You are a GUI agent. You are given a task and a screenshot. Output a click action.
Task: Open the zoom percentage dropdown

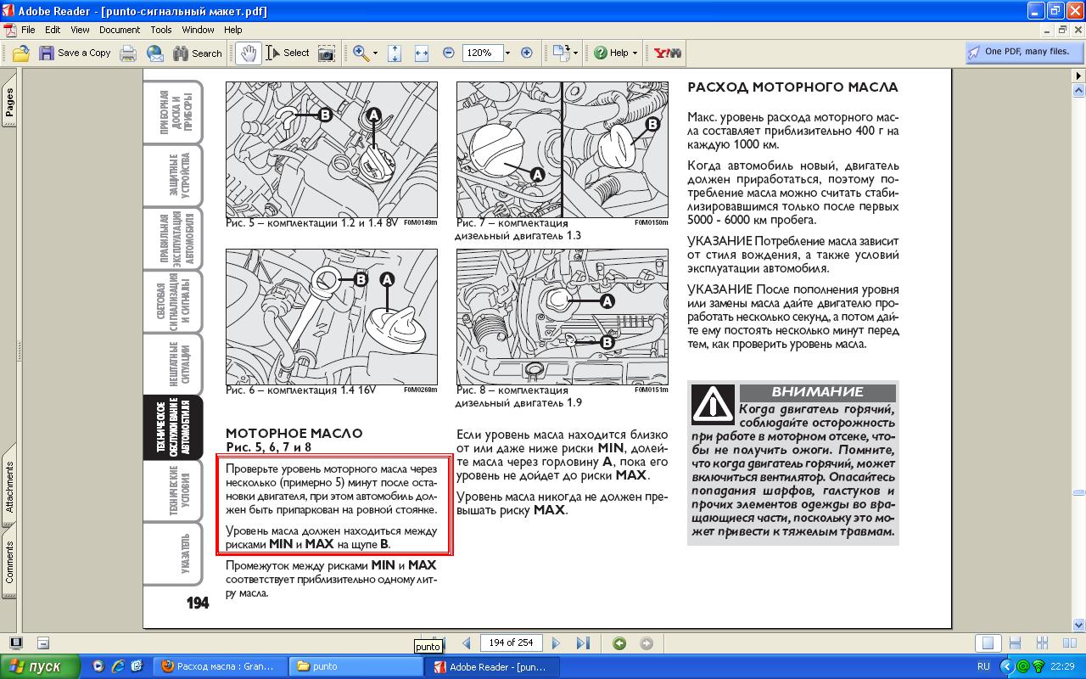click(x=507, y=53)
